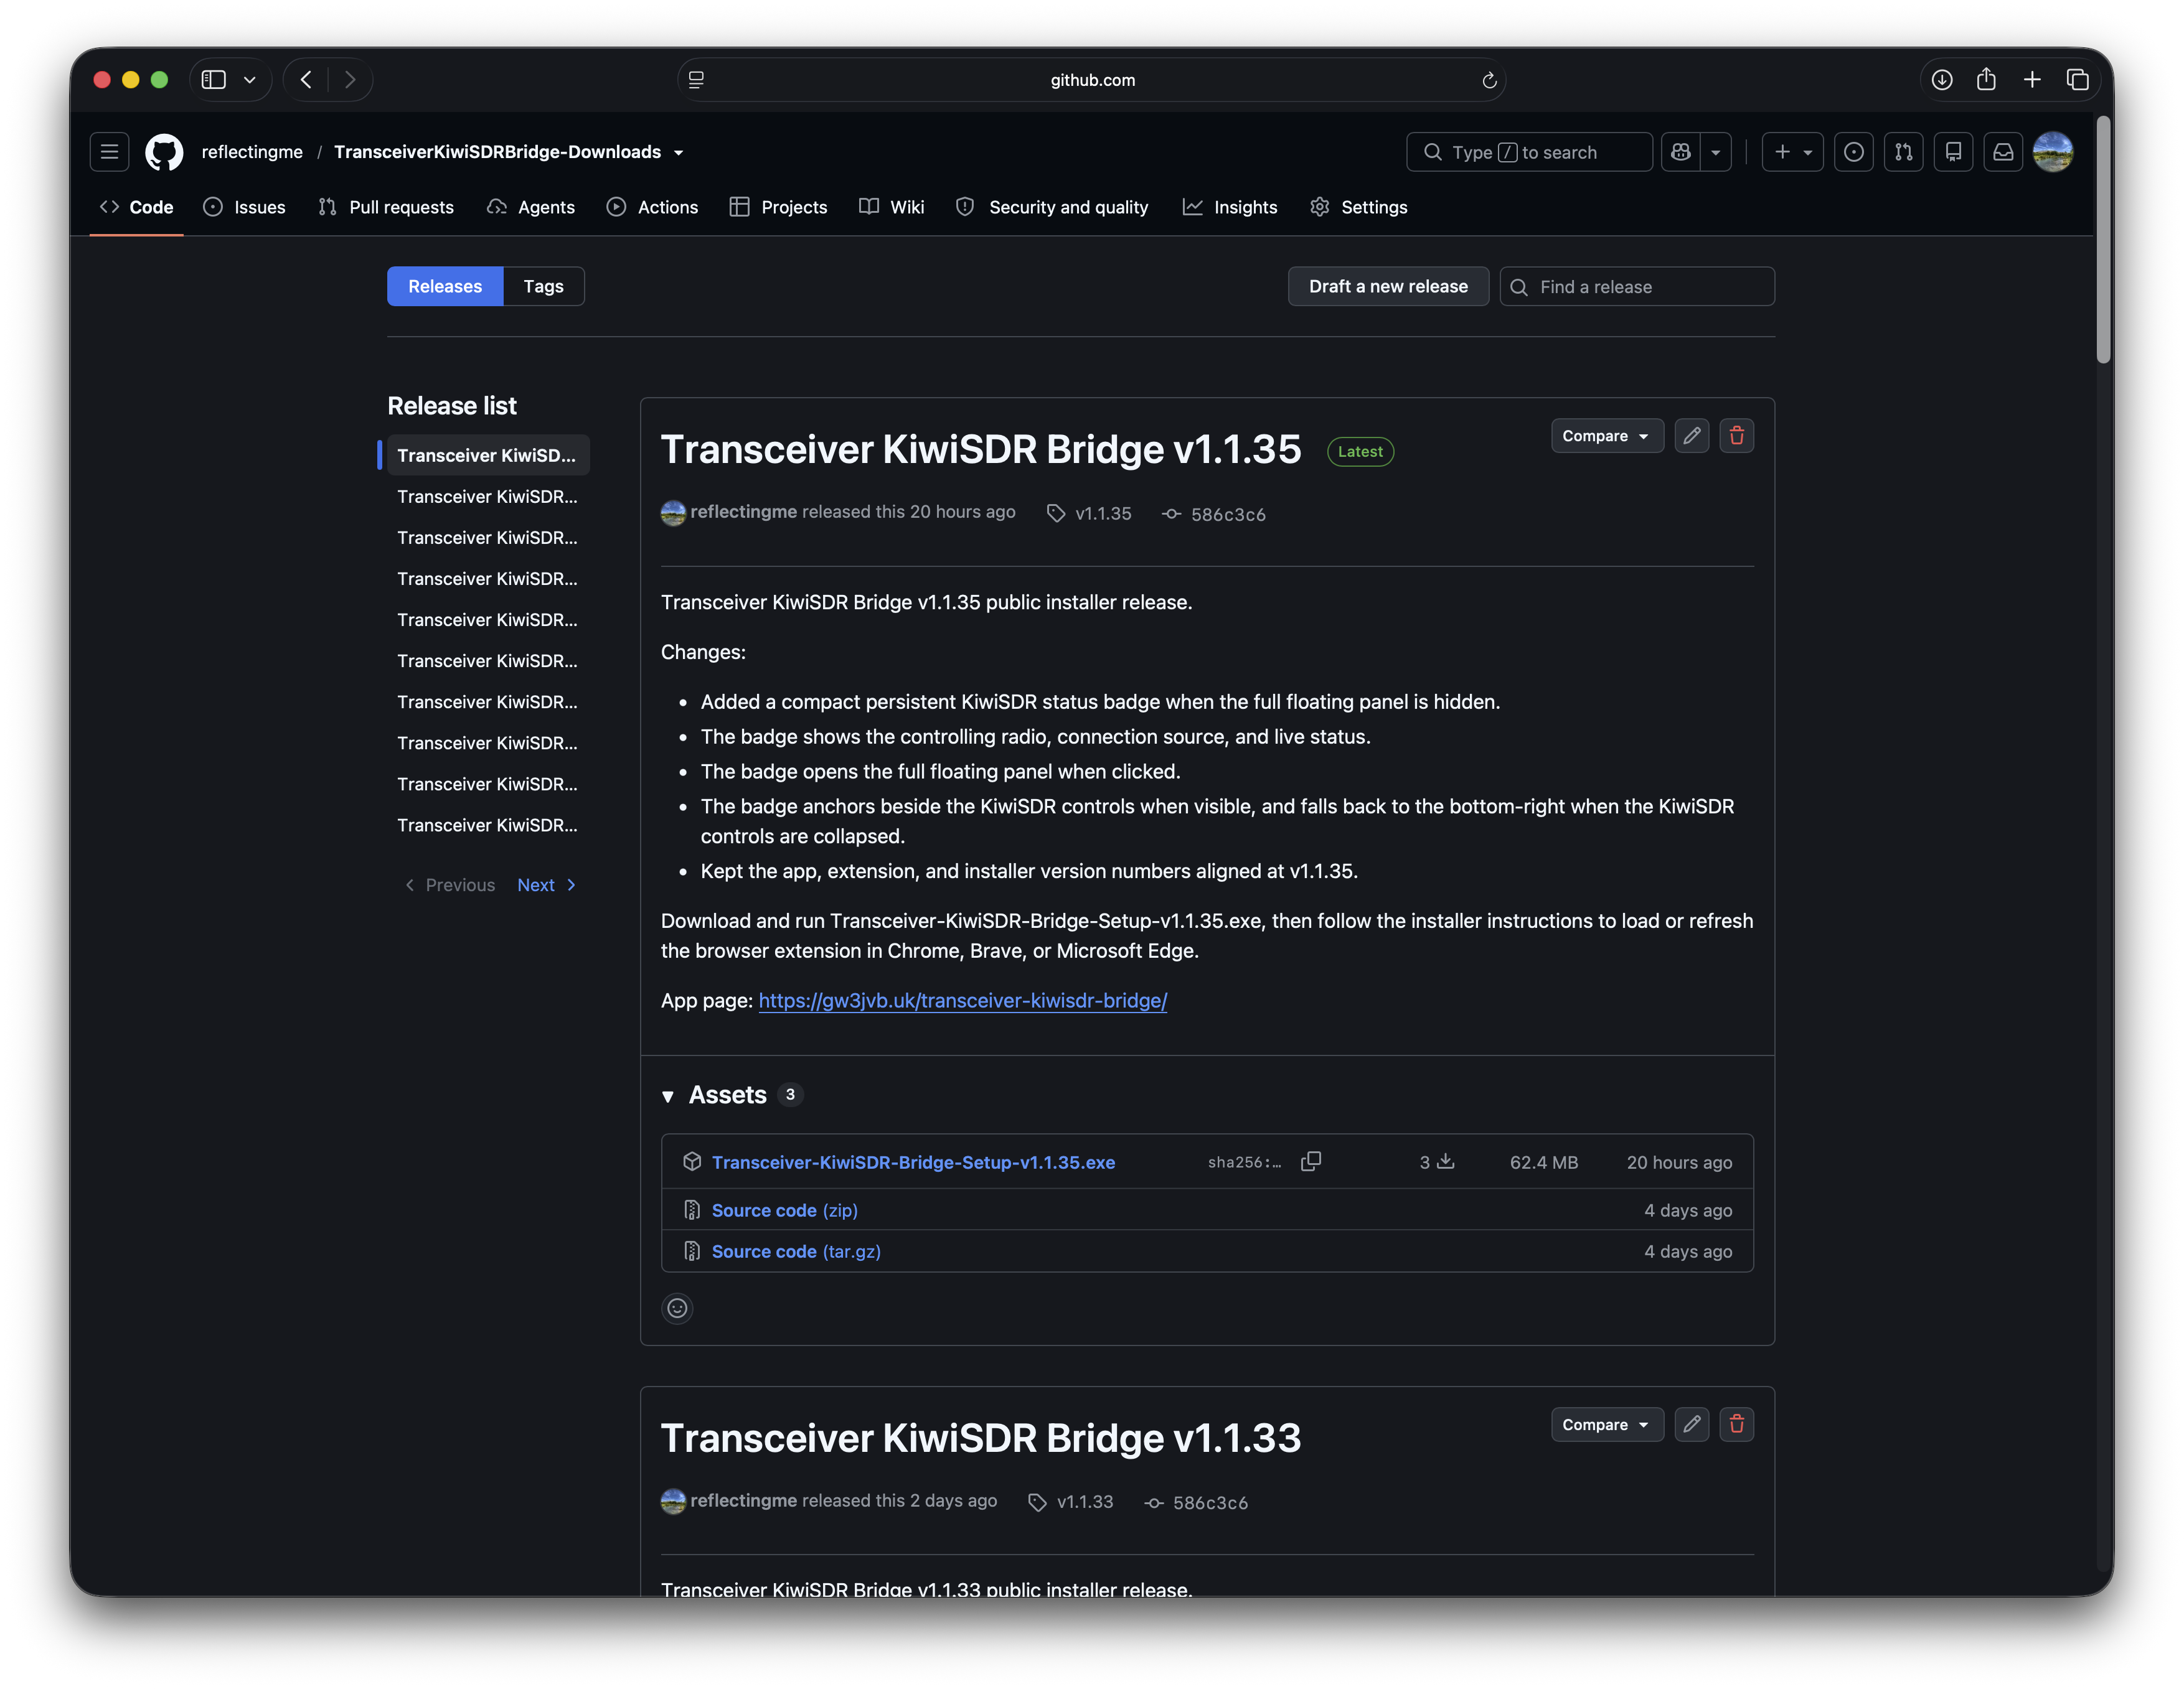Viewport: 2184px width, 1689px height.
Task: Open the create new plus dropdown
Action: [x=1793, y=152]
